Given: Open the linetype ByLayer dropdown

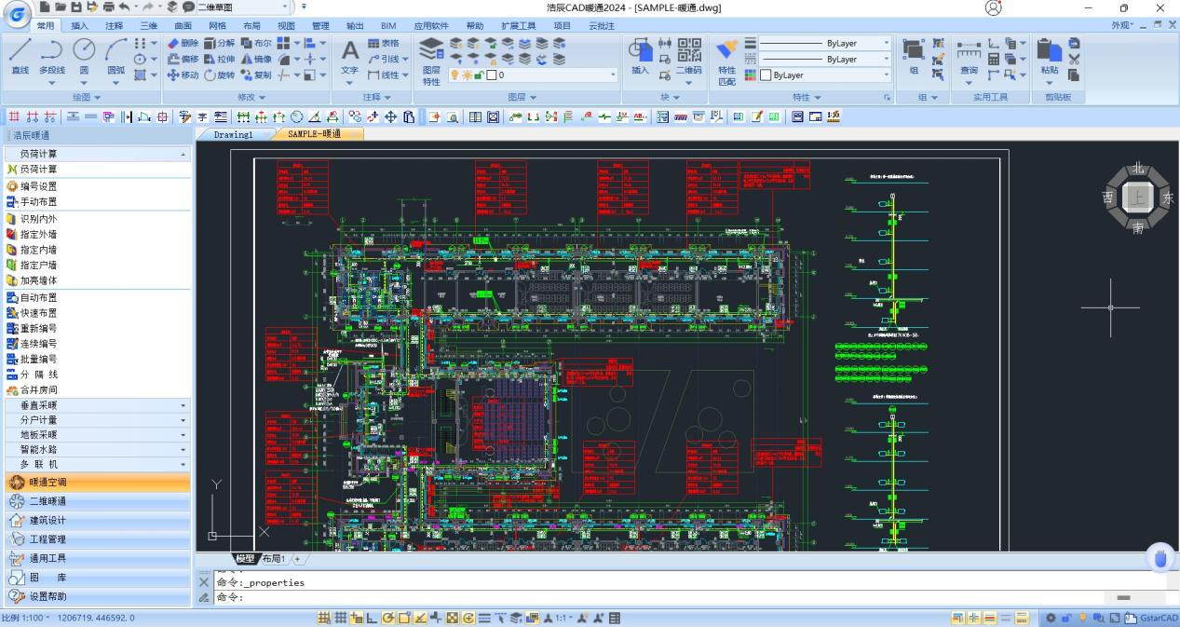Looking at the screenshot, I should click(x=824, y=44).
